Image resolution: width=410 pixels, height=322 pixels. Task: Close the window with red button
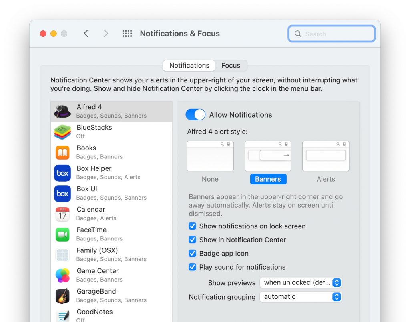(43, 34)
